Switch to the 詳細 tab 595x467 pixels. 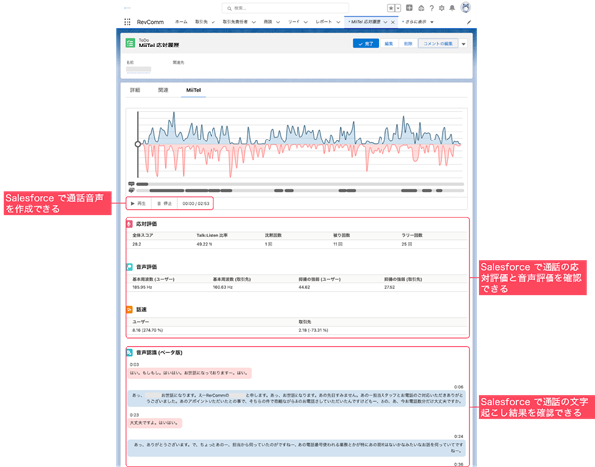click(135, 90)
